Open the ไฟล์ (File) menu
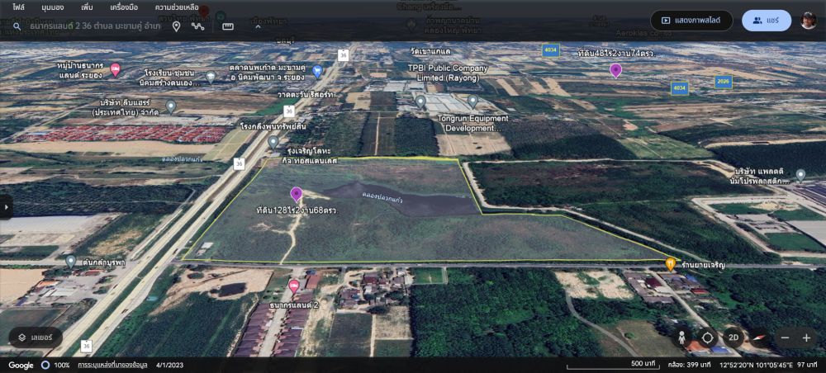This screenshot has height=373, width=826. coord(18,7)
